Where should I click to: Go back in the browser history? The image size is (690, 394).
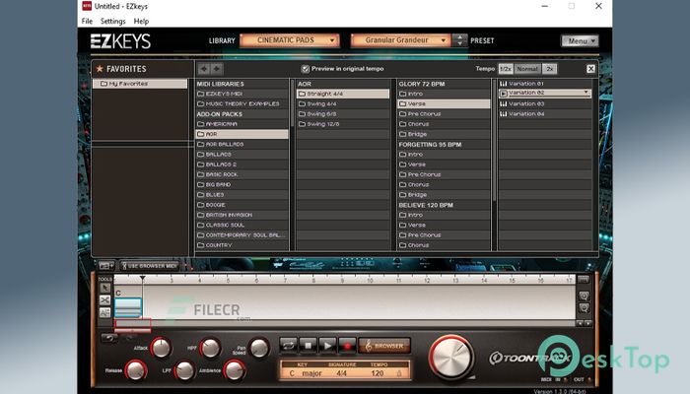204,69
